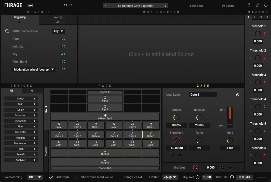This screenshot has width=271, height=182.
Task: Click the redo arrow icon
Action: point(71,5)
